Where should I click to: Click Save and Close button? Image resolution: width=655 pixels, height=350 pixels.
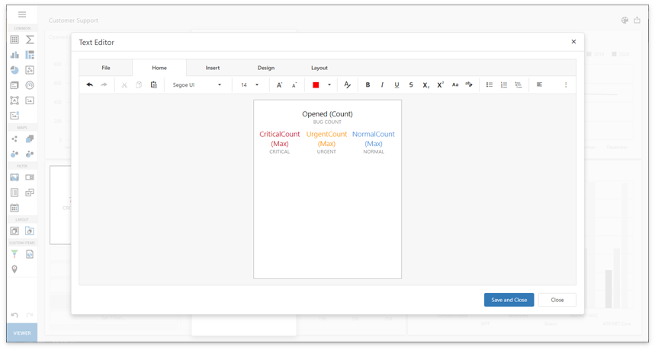coord(509,300)
